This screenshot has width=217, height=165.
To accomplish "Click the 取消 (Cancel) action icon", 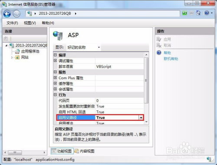I will 159,45.
